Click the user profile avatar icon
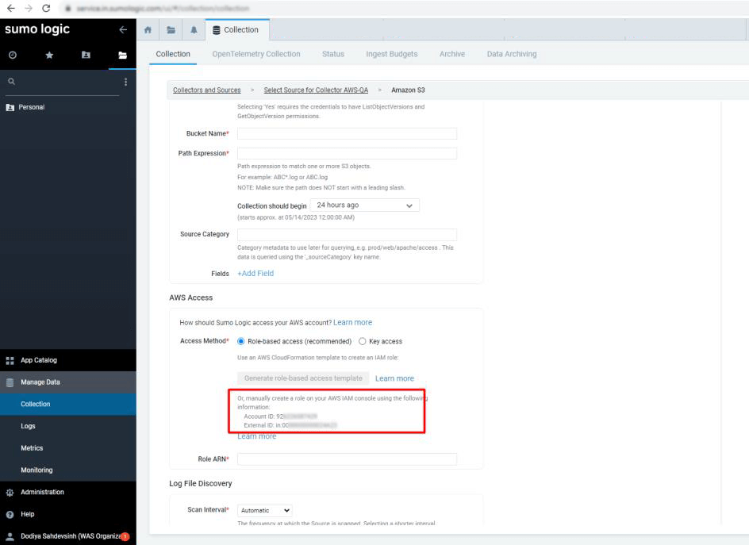 tap(10, 536)
